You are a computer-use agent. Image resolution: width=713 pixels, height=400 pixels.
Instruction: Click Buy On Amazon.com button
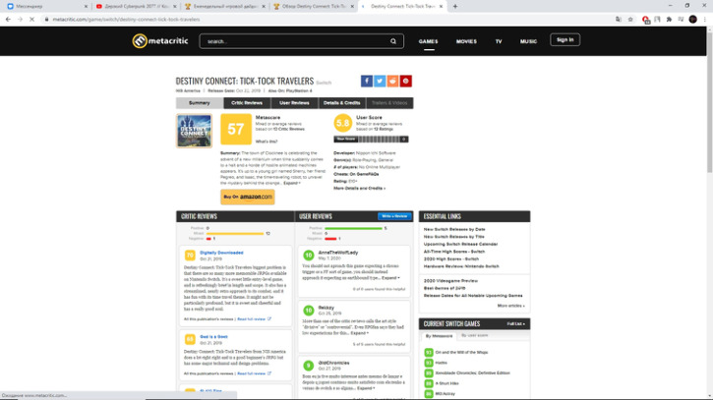pyautogui.click(x=248, y=197)
